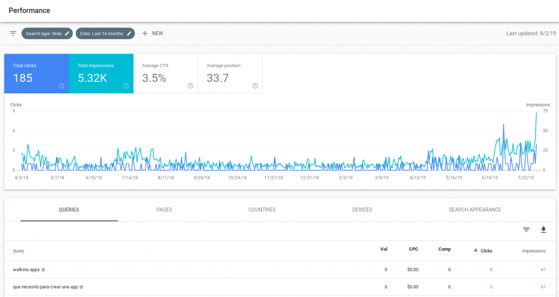Viewport: 559px width, 297px height.
Task: Select the 'walkiria apps' query row
Action: (279, 270)
